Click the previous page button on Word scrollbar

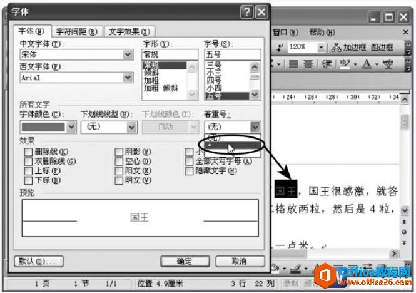(404, 222)
